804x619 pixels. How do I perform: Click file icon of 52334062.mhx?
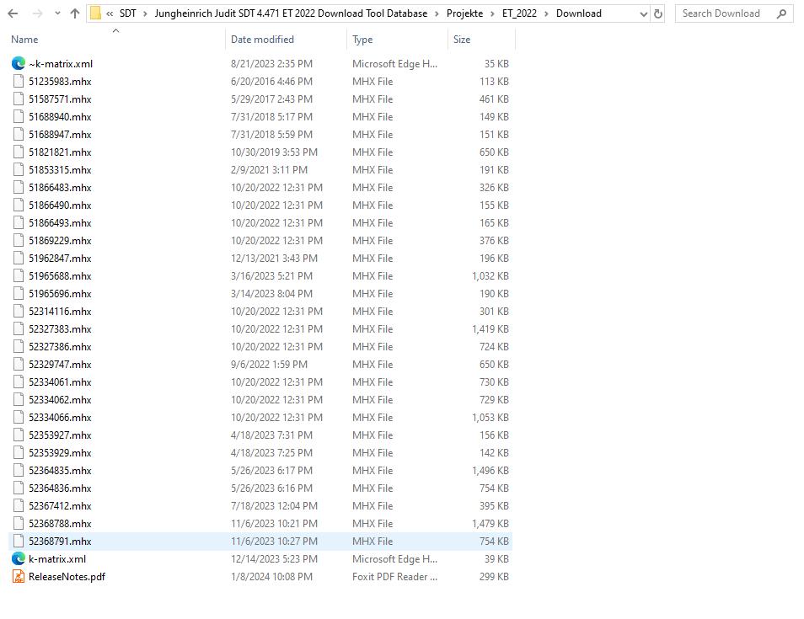click(x=19, y=400)
